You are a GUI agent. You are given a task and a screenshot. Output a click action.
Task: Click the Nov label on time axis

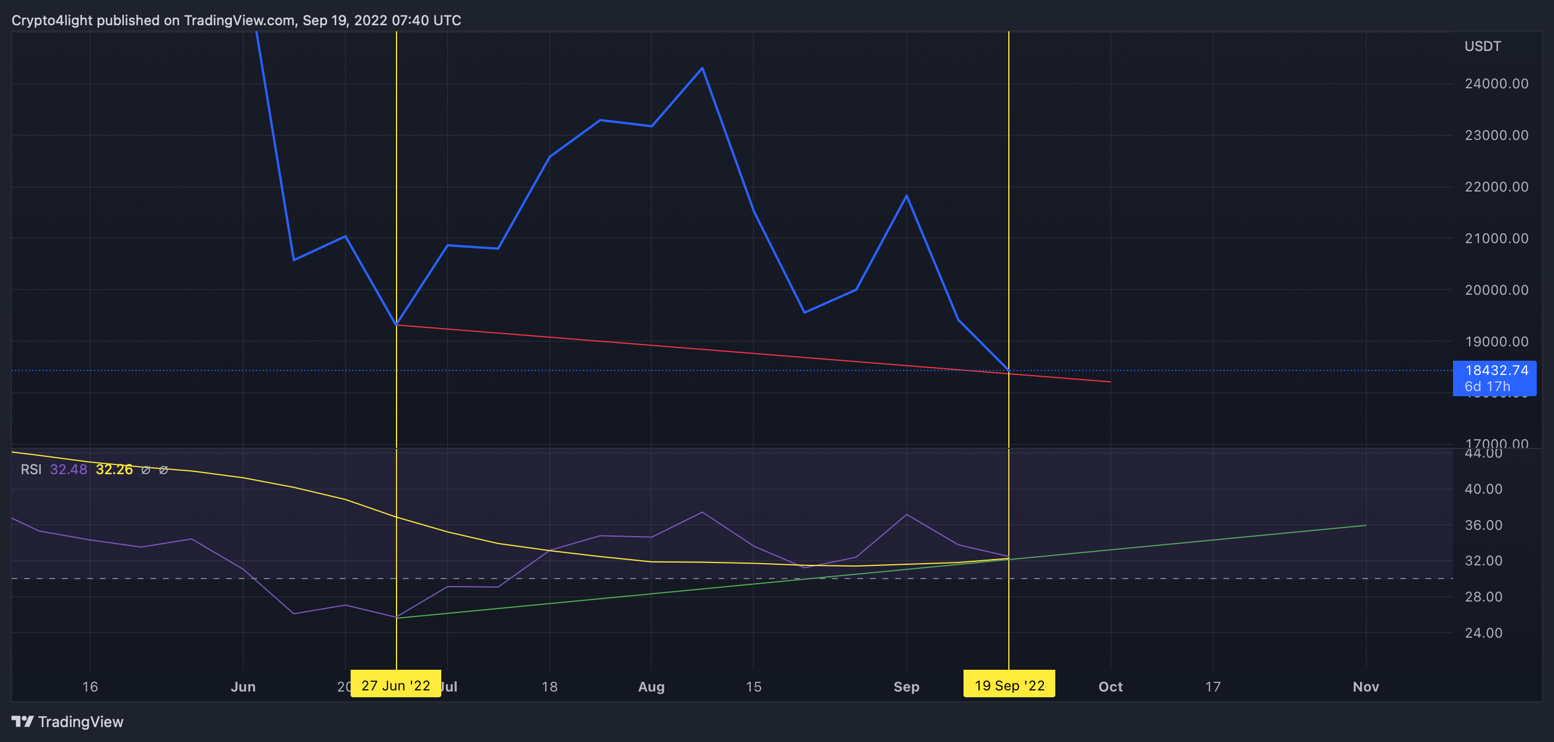1366,687
